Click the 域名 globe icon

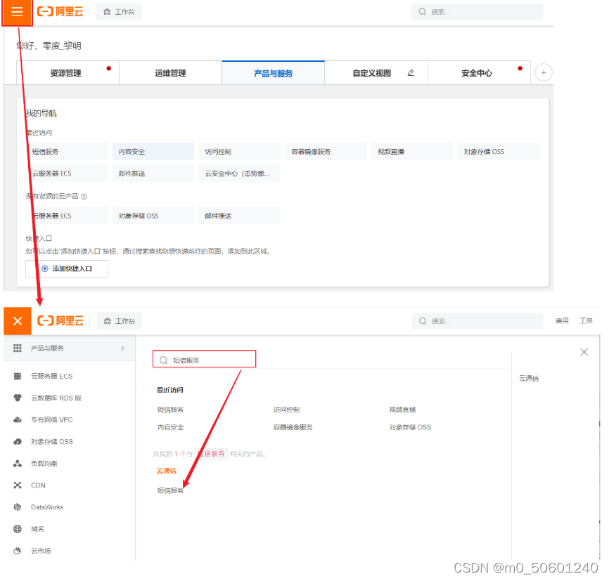pyautogui.click(x=18, y=529)
